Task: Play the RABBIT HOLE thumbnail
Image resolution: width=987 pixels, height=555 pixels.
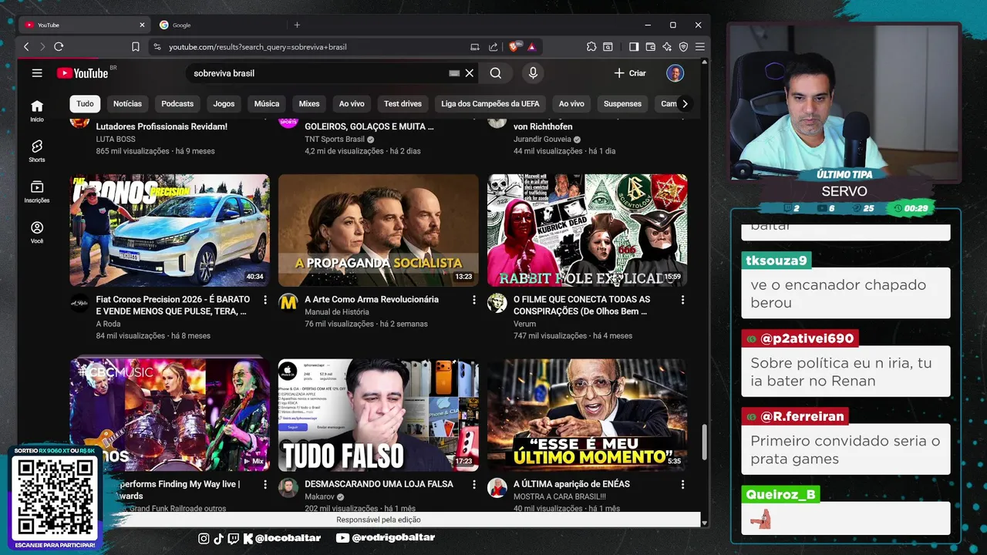Action: 587,230
